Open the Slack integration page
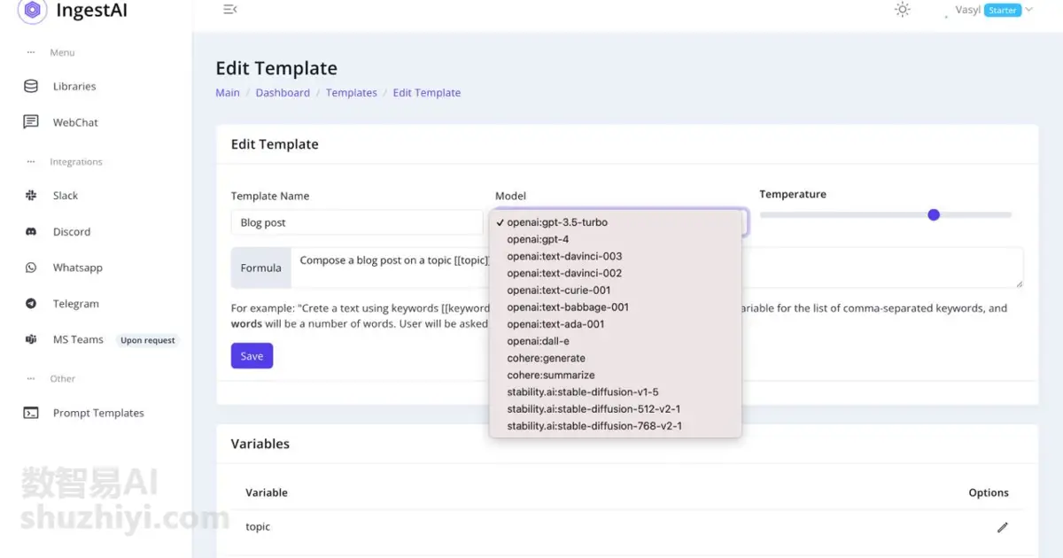Screen dimensions: 1063x558 [66, 195]
